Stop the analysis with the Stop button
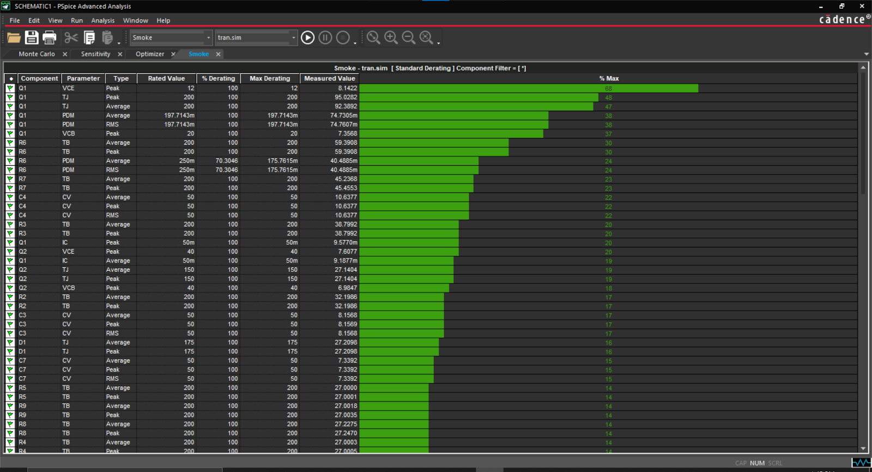872x472 pixels. [343, 38]
